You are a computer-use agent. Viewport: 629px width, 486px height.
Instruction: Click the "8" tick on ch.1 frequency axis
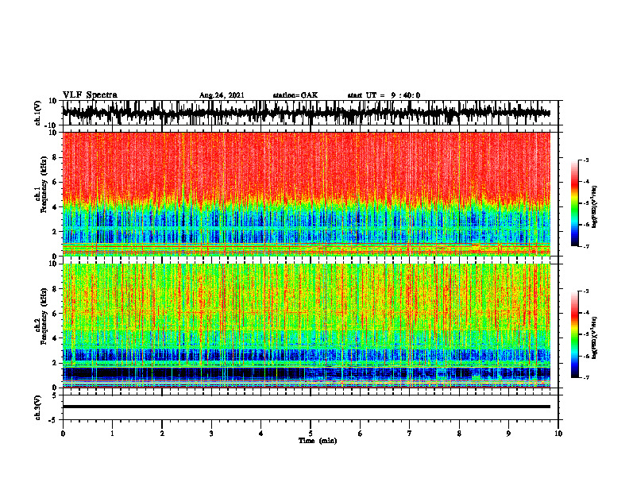[x=55, y=157]
